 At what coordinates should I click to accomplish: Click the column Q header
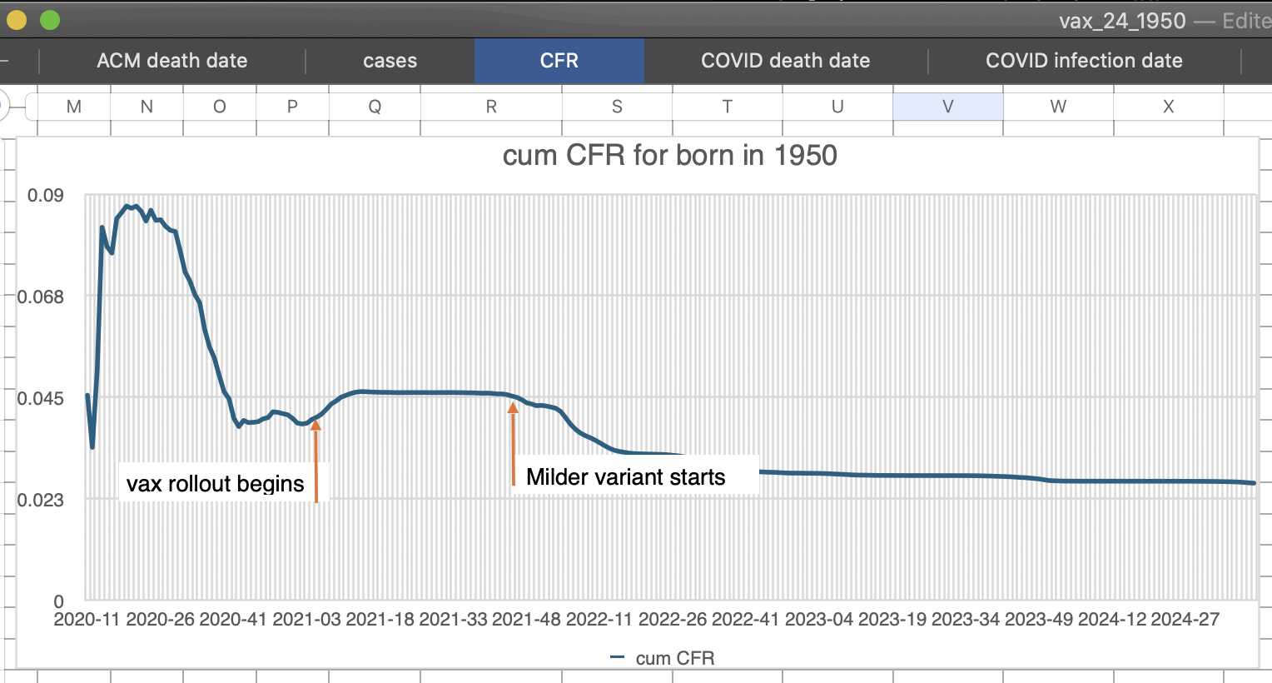pos(375,107)
